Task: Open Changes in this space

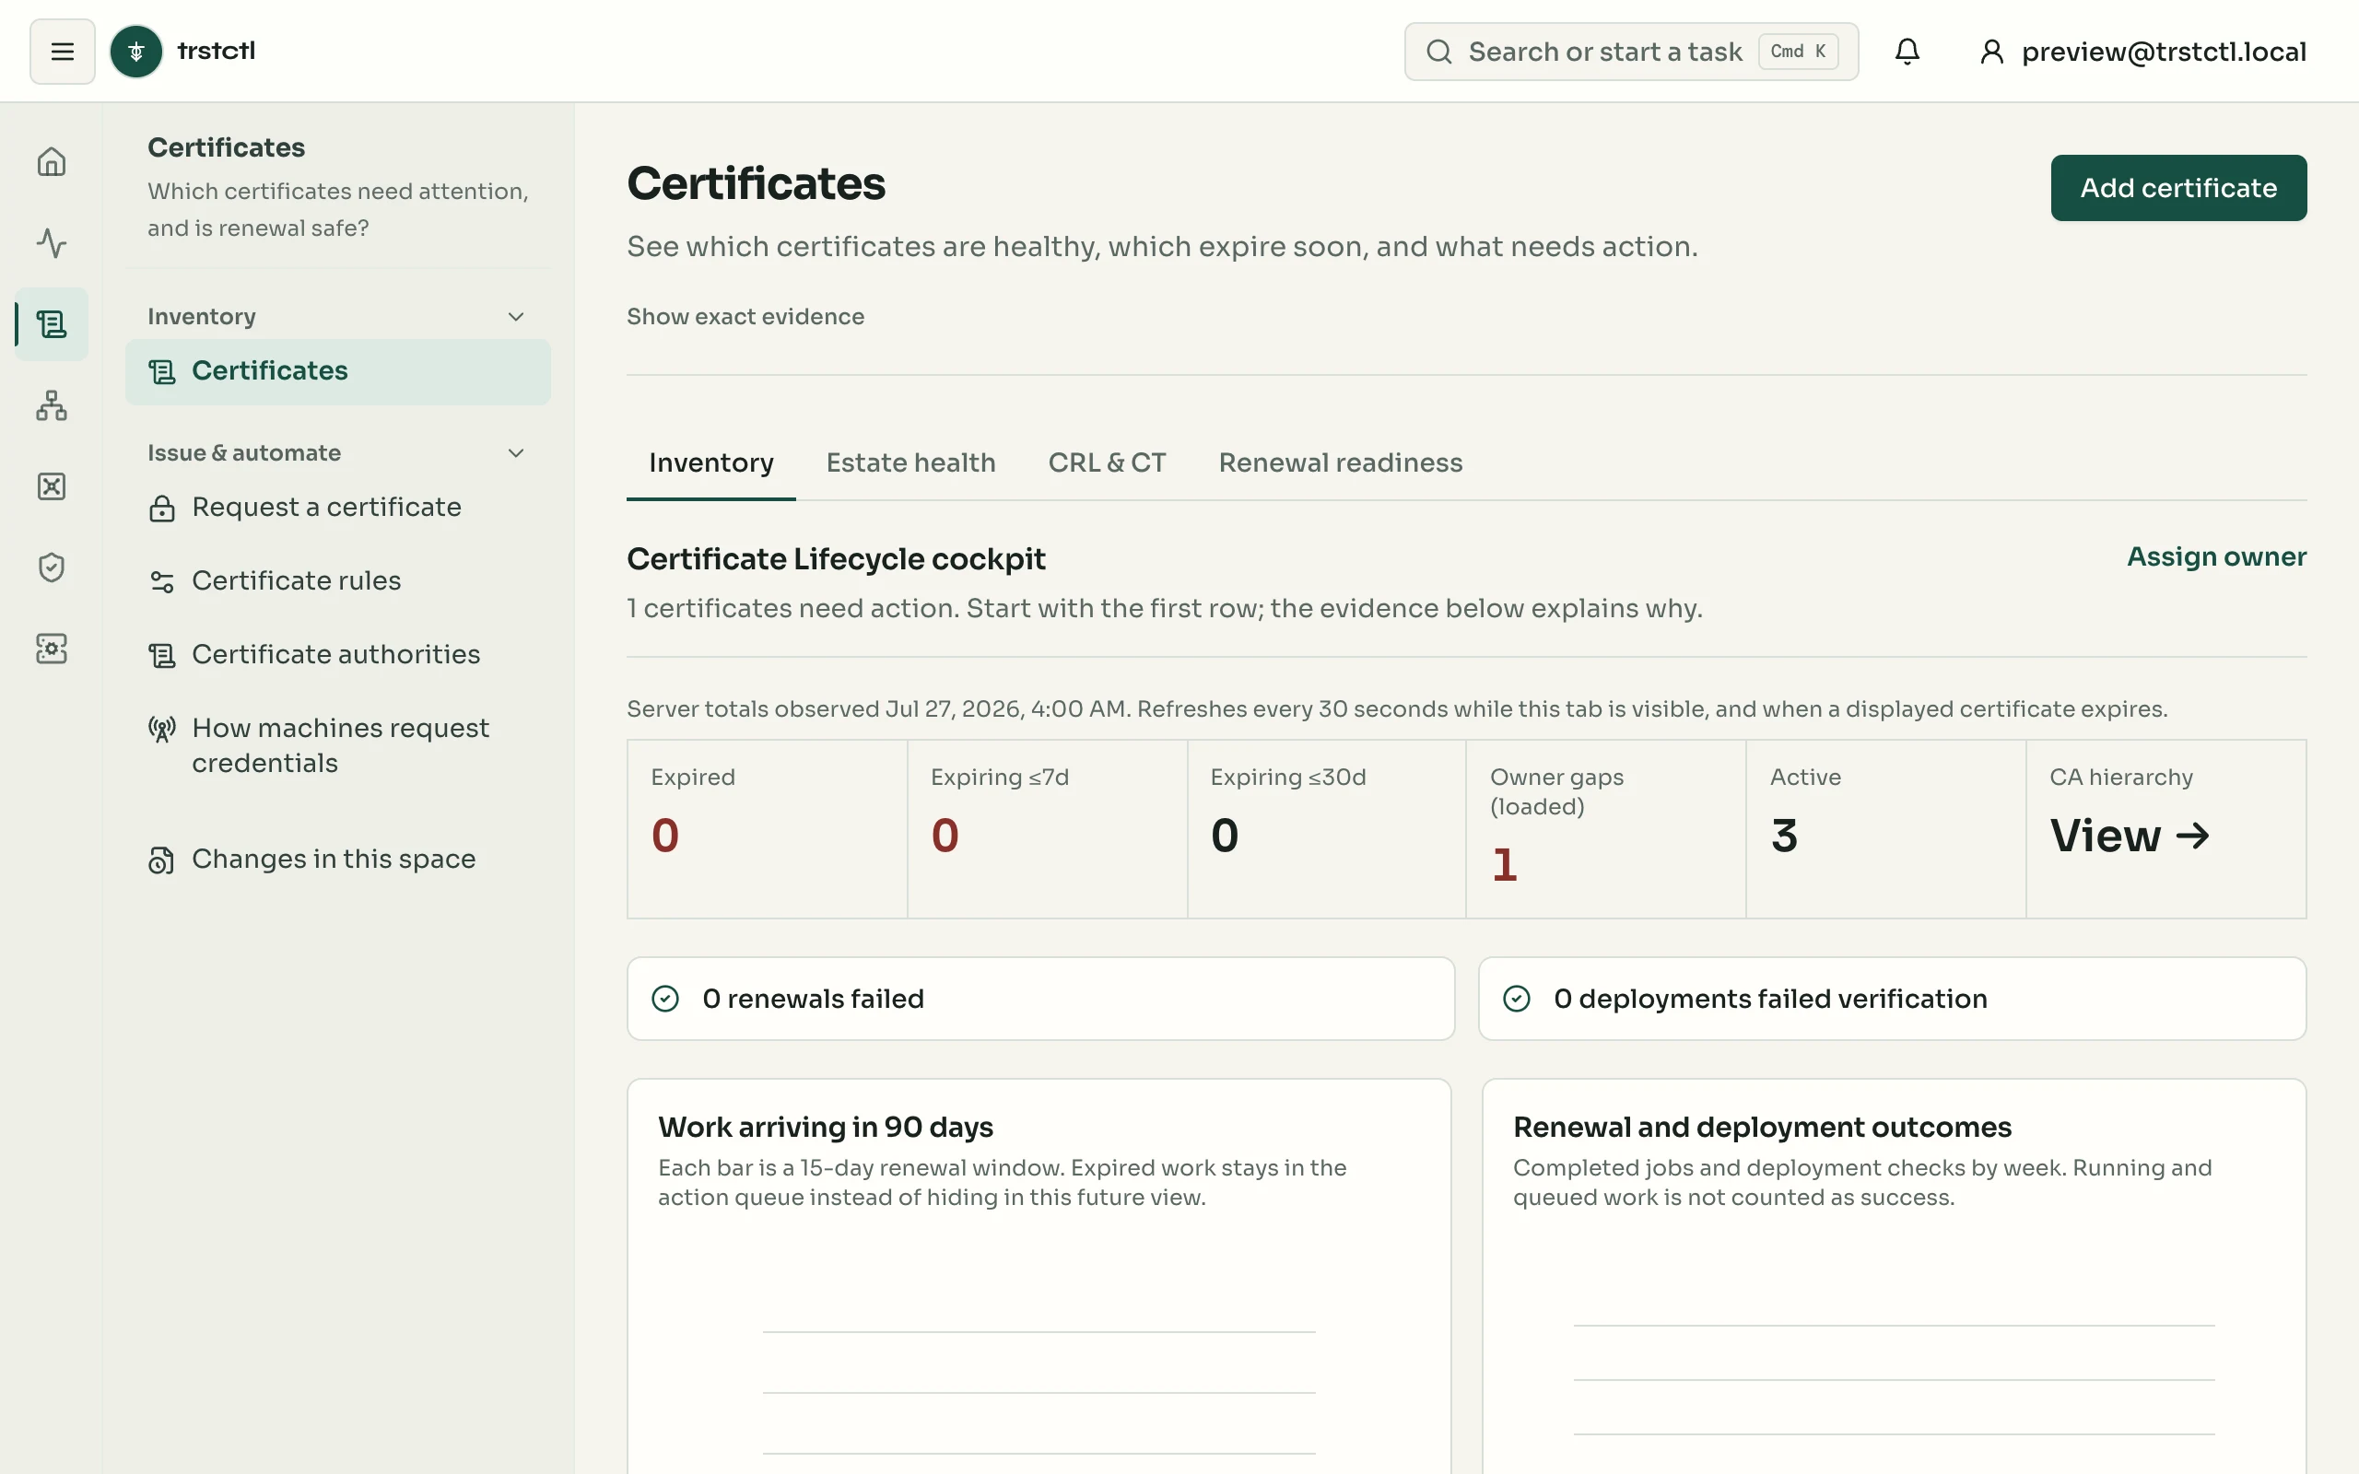Action: pyautogui.click(x=337, y=859)
